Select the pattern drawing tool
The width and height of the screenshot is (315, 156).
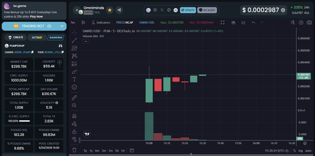click(x=74, y=56)
